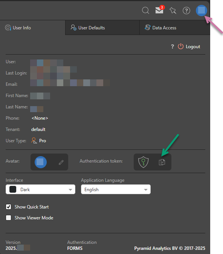The height and width of the screenshot is (254, 223).
Task: Click the shield key authentication token icon
Action: click(x=144, y=162)
